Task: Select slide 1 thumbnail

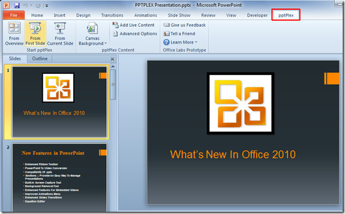Action: click(59, 102)
